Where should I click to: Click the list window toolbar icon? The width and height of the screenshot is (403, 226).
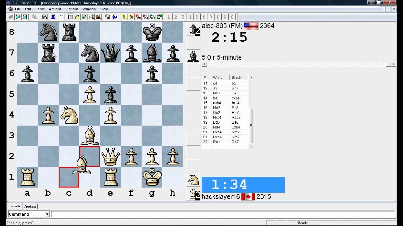coord(70,17)
